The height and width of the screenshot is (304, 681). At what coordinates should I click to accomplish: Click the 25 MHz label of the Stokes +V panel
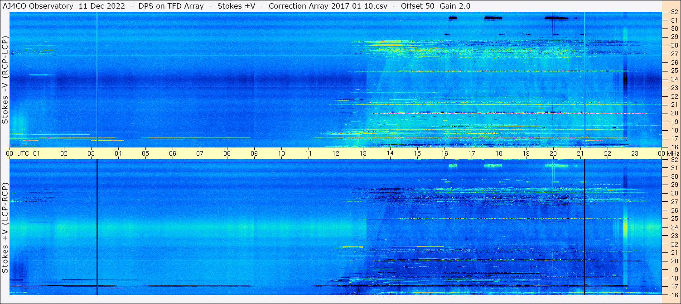point(674,219)
